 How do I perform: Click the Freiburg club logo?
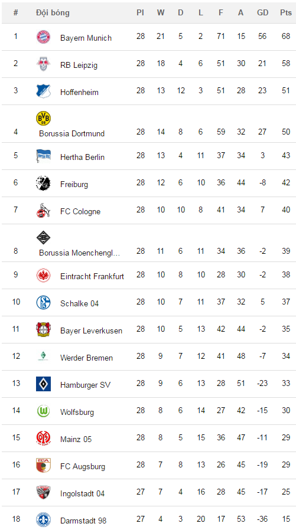pos(43,183)
